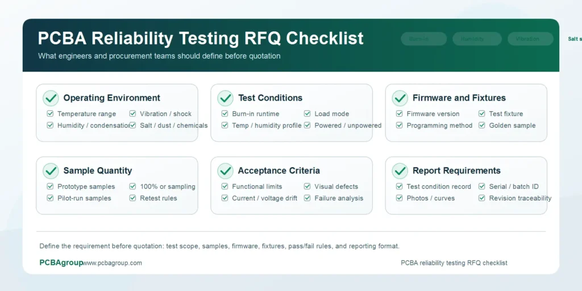
Task: Click the Operating Environment heading
Action: pyautogui.click(x=112, y=98)
